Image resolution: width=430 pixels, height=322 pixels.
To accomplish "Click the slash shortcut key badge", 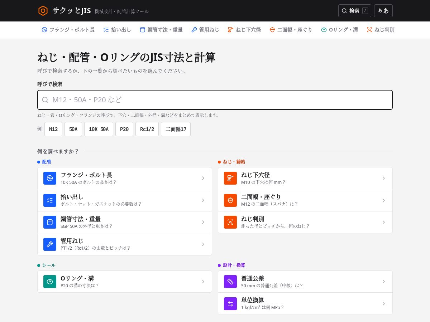I will pyautogui.click(x=365, y=11).
